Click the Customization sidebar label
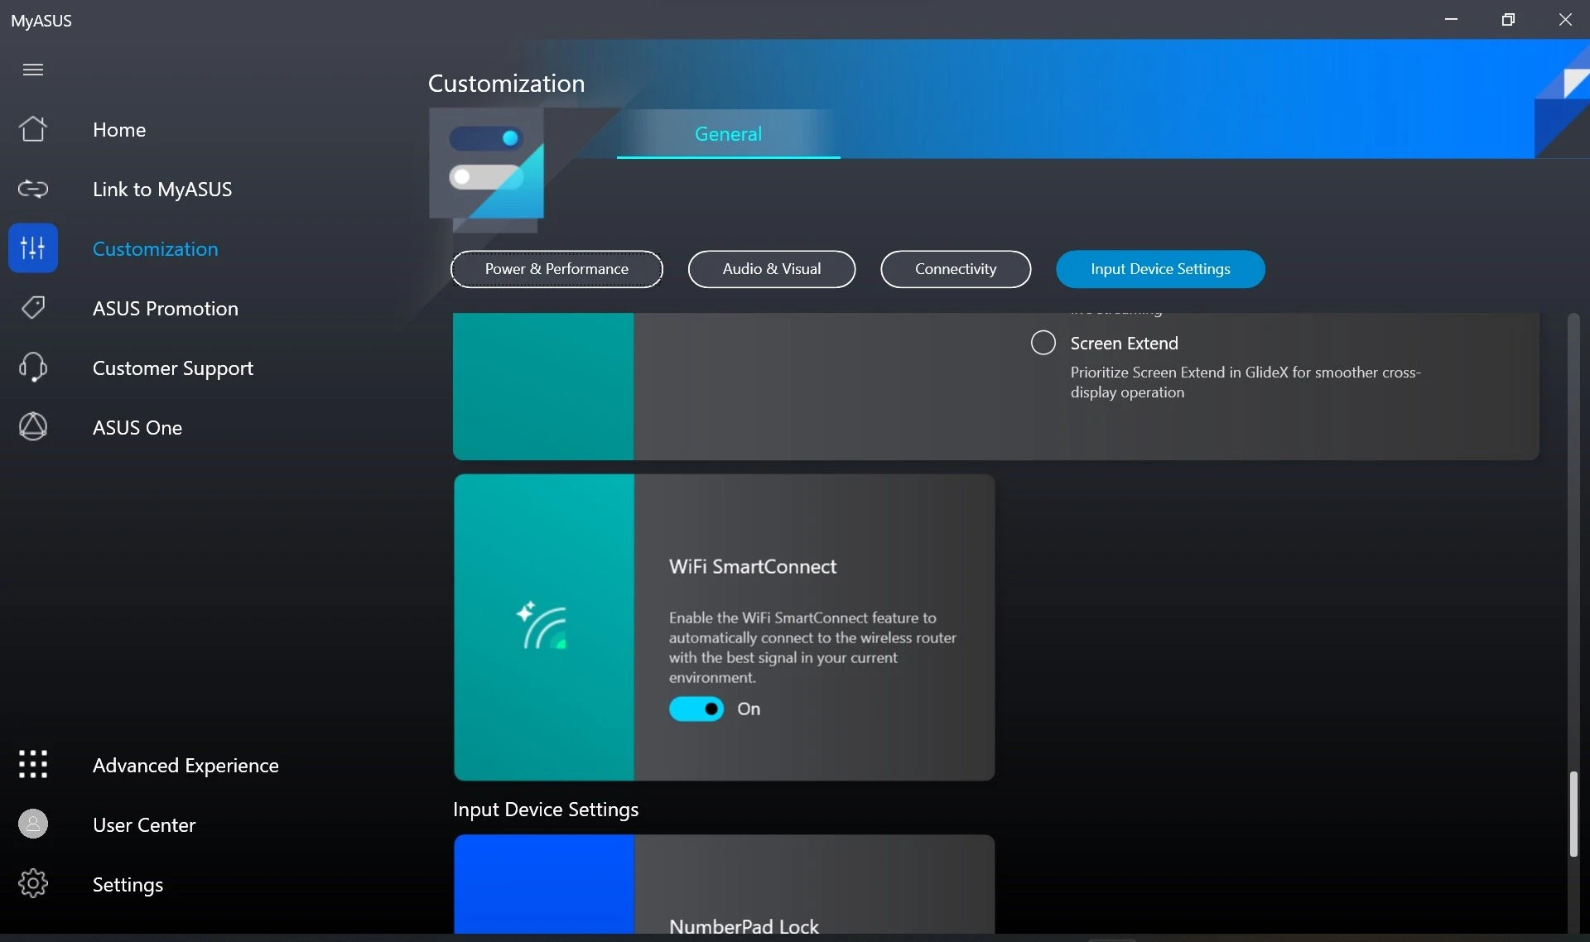 (156, 249)
